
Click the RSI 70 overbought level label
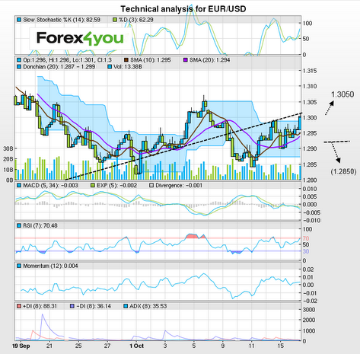pos(306,238)
